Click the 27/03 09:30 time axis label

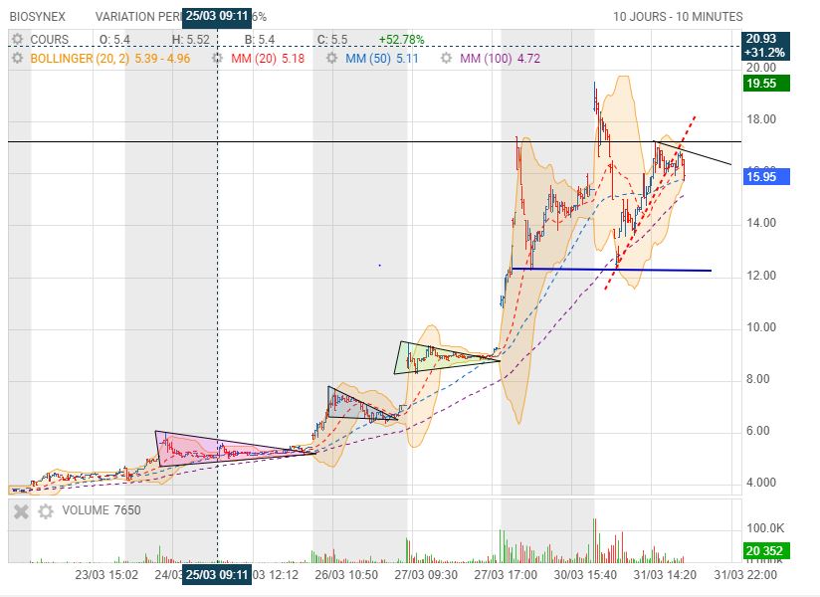click(426, 575)
